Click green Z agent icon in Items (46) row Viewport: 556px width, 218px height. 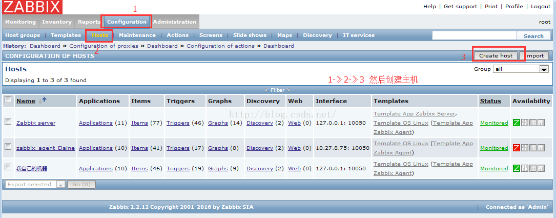pyautogui.click(x=517, y=168)
